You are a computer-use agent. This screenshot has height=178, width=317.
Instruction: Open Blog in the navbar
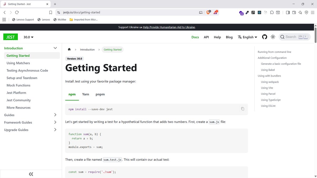229,37
